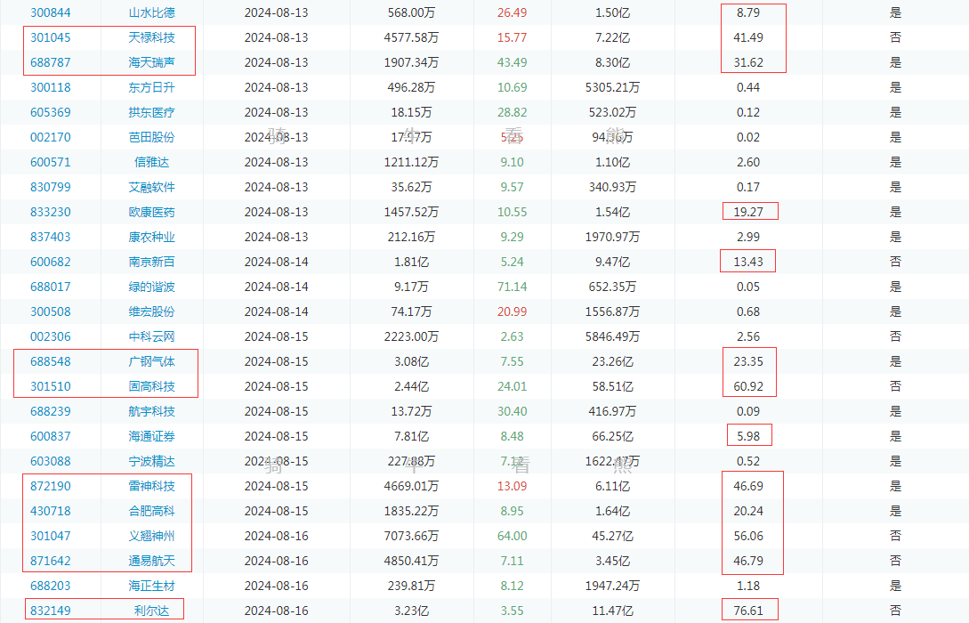Click stock code 600571
This screenshot has height=623, width=969.
(51, 162)
